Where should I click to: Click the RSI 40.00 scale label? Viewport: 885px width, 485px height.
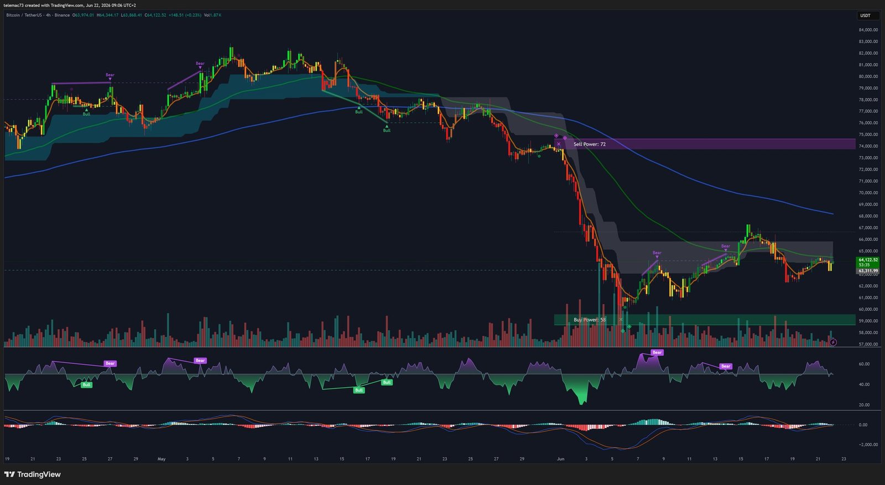point(864,384)
